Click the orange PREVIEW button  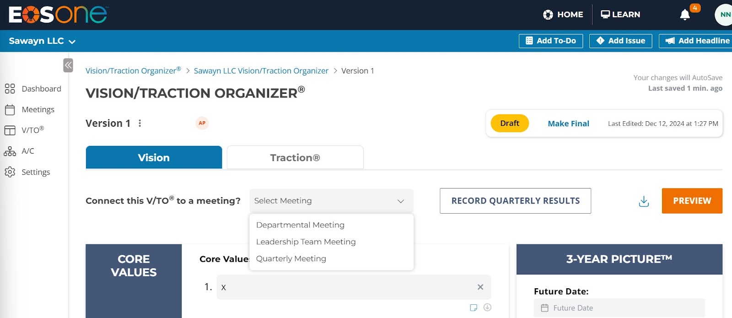point(692,201)
